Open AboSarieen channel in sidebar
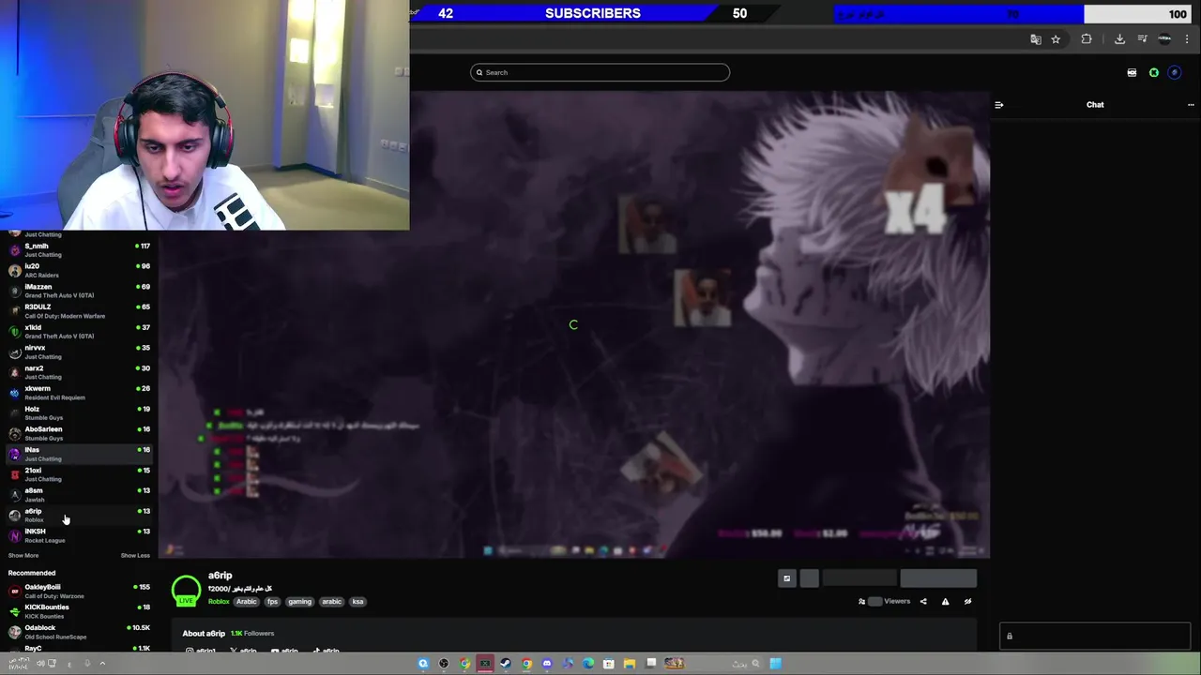Screen dimensions: 1201x675 tap(79, 433)
